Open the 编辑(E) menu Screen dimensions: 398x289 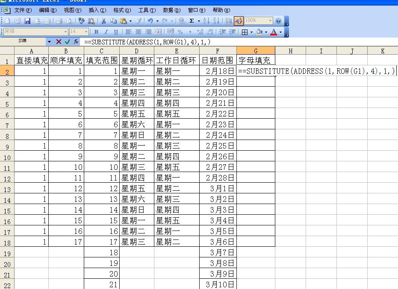(48, 10)
